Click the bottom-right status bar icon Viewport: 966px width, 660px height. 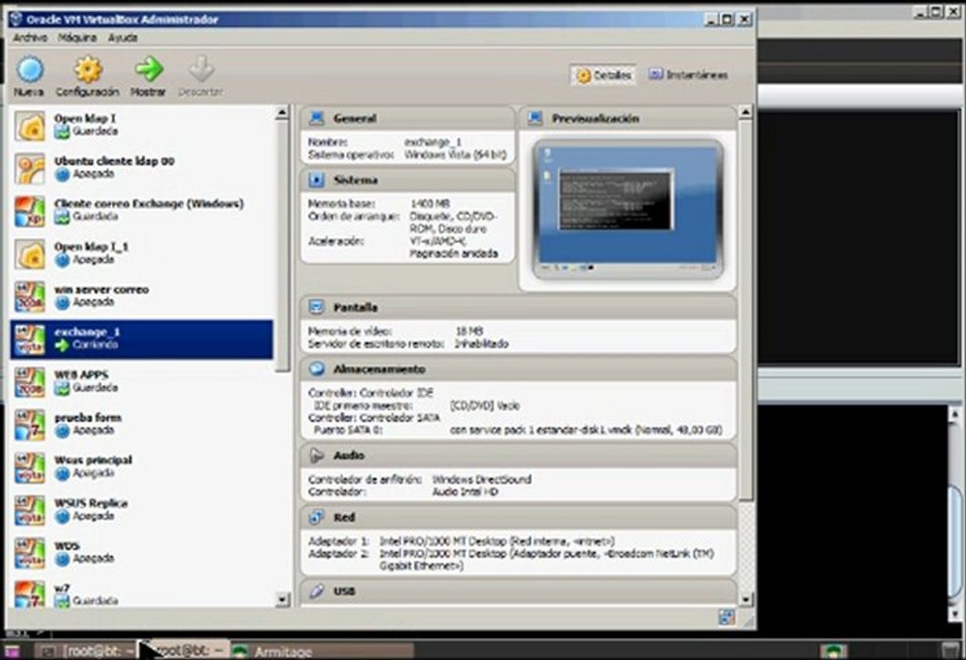(x=727, y=618)
